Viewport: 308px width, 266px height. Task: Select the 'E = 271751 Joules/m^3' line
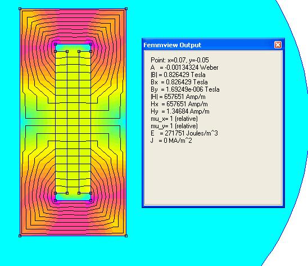(184, 133)
